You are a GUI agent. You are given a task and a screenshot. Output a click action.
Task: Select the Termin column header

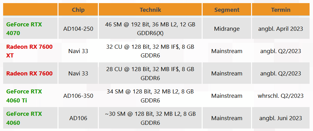(x=281, y=10)
